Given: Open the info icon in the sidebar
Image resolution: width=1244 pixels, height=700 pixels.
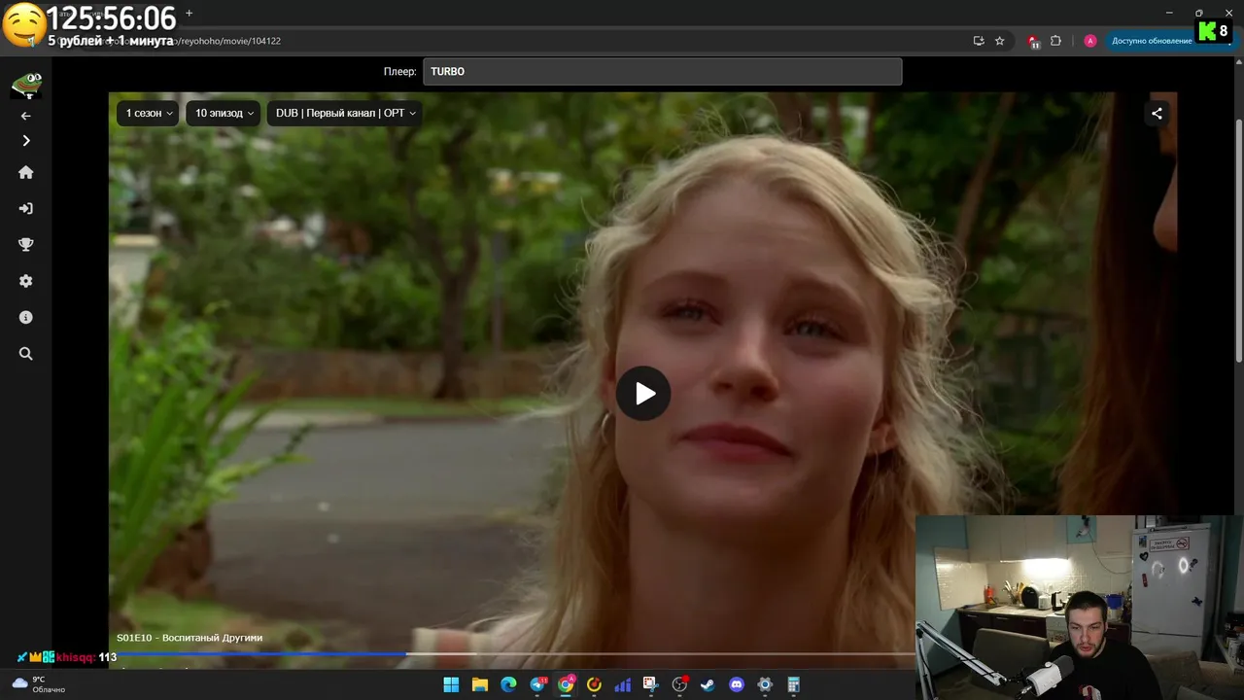Looking at the screenshot, I should [x=26, y=317].
